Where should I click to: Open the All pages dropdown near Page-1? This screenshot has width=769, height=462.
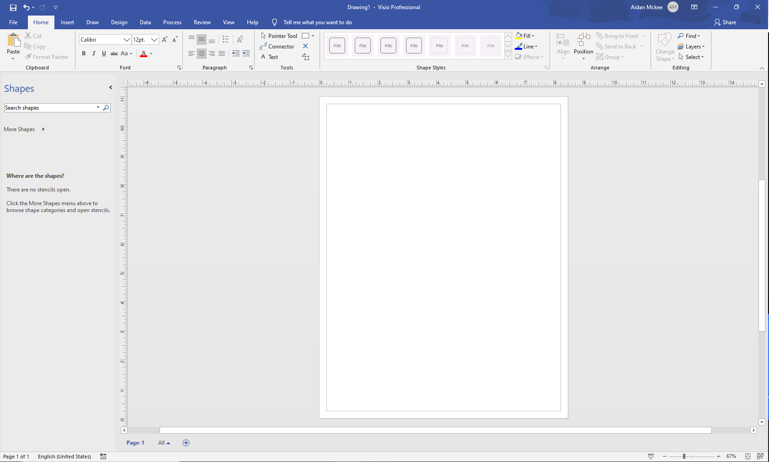pyautogui.click(x=164, y=442)
